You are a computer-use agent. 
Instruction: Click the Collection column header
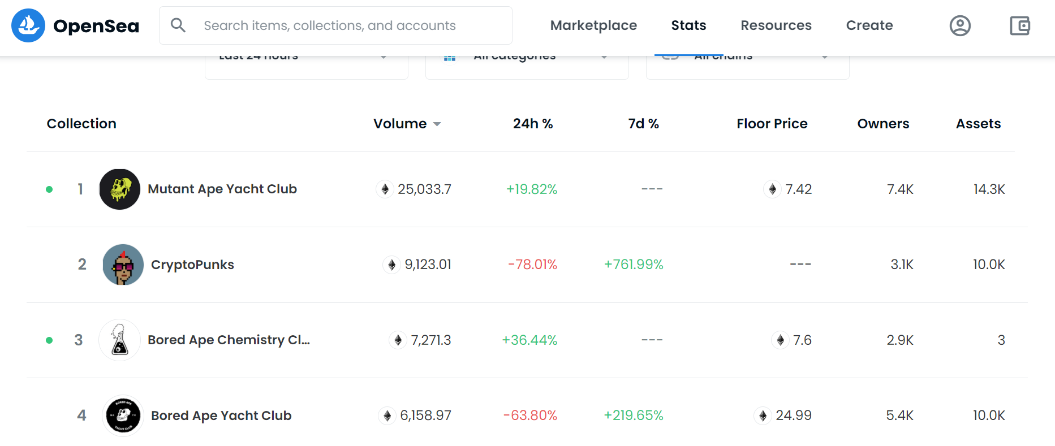[81, 124]
